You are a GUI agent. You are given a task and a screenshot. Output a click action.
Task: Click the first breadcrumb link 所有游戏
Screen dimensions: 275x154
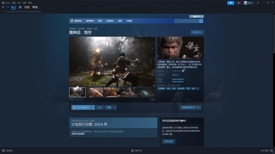(73, 29)
